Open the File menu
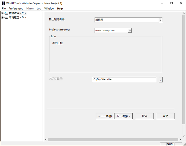This screenshot has width=186, height=146. (4, 9)
